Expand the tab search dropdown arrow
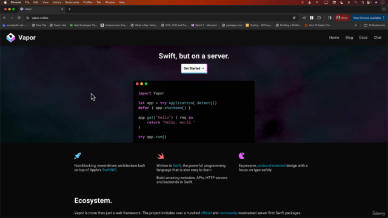The width and height of the screenshot is (388, 218). 384,9
